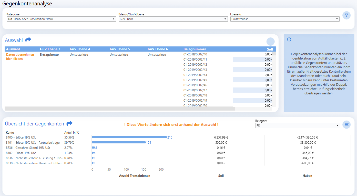This screenshot has height=196, width=357.
Task: Select Belegnummer 01-2019/0002/41
Action: click(x=195, y=59)
